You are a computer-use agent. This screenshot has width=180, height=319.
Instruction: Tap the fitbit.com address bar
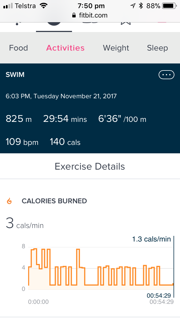click(90, 15)
